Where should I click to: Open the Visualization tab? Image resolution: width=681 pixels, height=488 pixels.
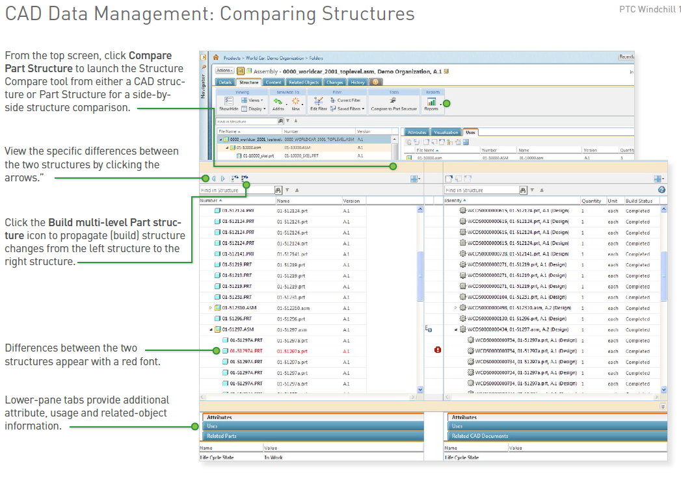click(446, 132)
